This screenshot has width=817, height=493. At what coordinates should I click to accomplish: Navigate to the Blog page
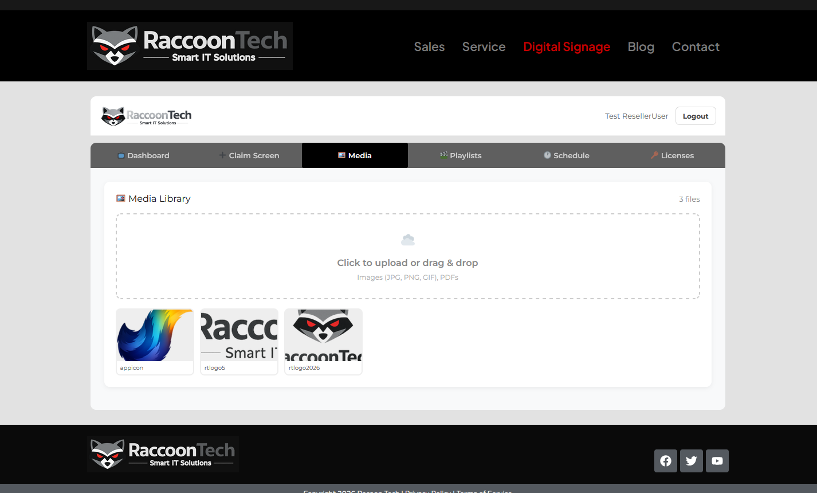[641, 47]
